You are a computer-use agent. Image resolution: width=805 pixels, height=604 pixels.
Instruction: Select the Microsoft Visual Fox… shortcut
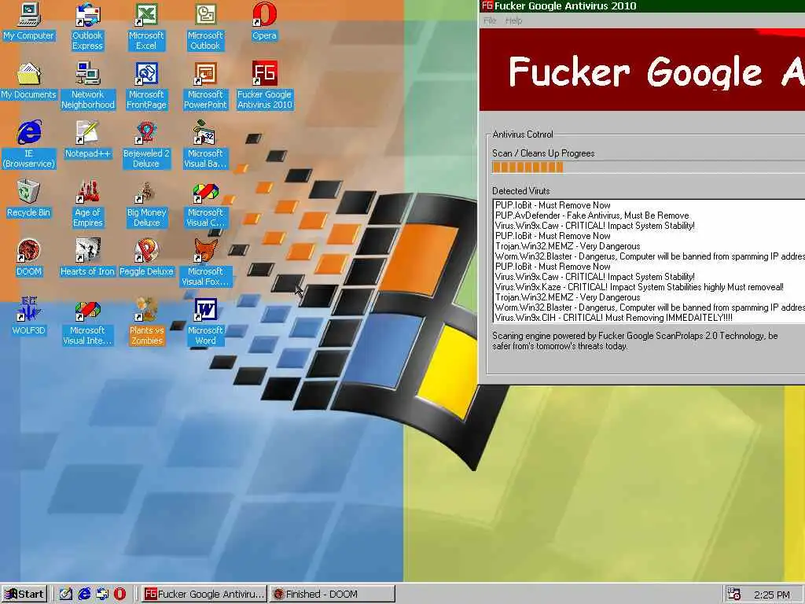pyautogui.click(x=205, y=263)
